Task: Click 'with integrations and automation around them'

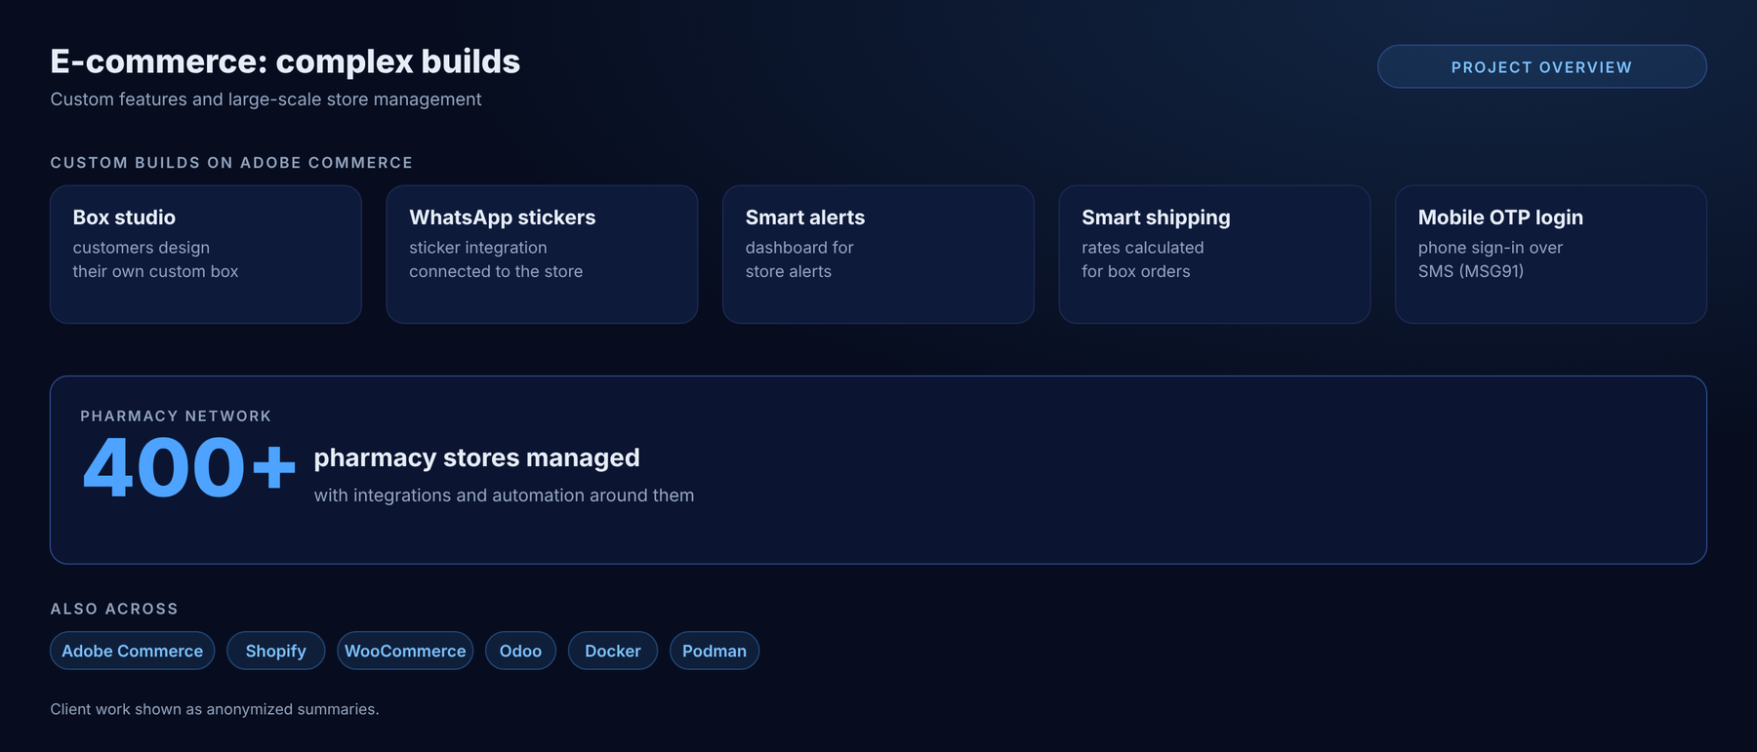Action: point(504,495)
